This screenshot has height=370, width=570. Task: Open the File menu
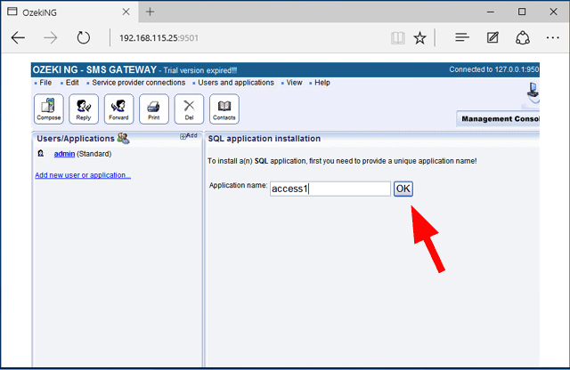[x=45, y=83]
